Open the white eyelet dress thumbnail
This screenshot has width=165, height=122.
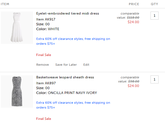[17, 28]
